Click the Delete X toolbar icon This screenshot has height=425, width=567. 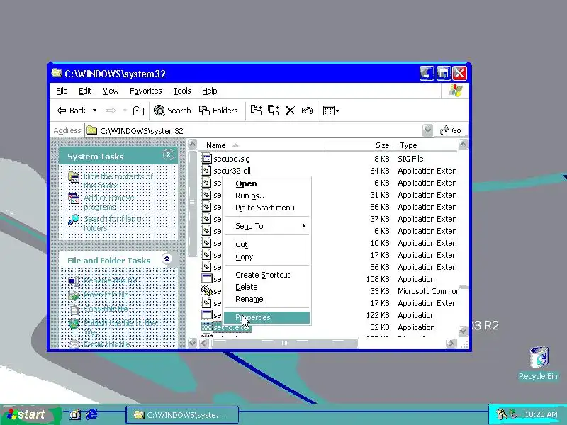click(x=290, y=110)
